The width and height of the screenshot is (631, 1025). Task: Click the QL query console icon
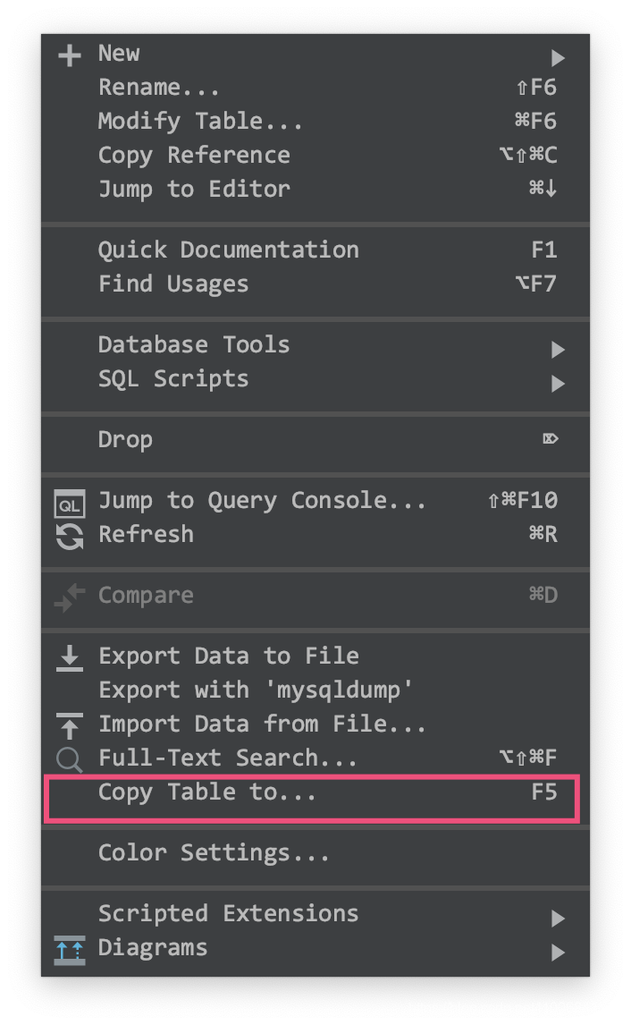click(69, 504)
